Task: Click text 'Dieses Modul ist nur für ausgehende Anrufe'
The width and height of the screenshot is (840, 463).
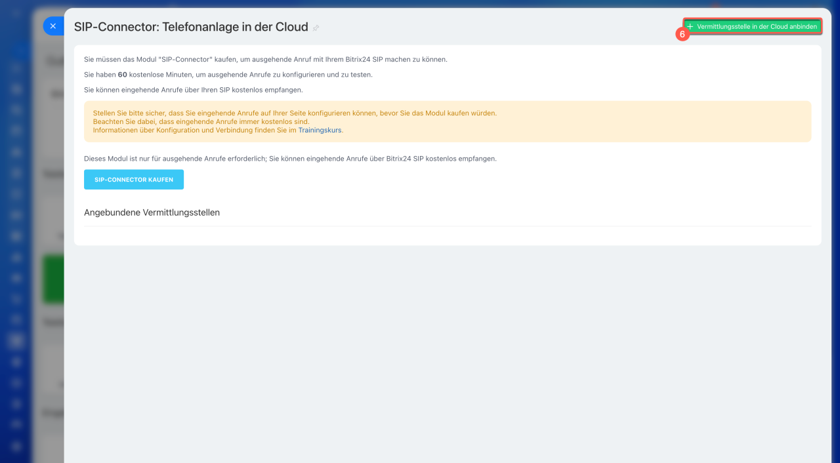Action: (290, 159)
